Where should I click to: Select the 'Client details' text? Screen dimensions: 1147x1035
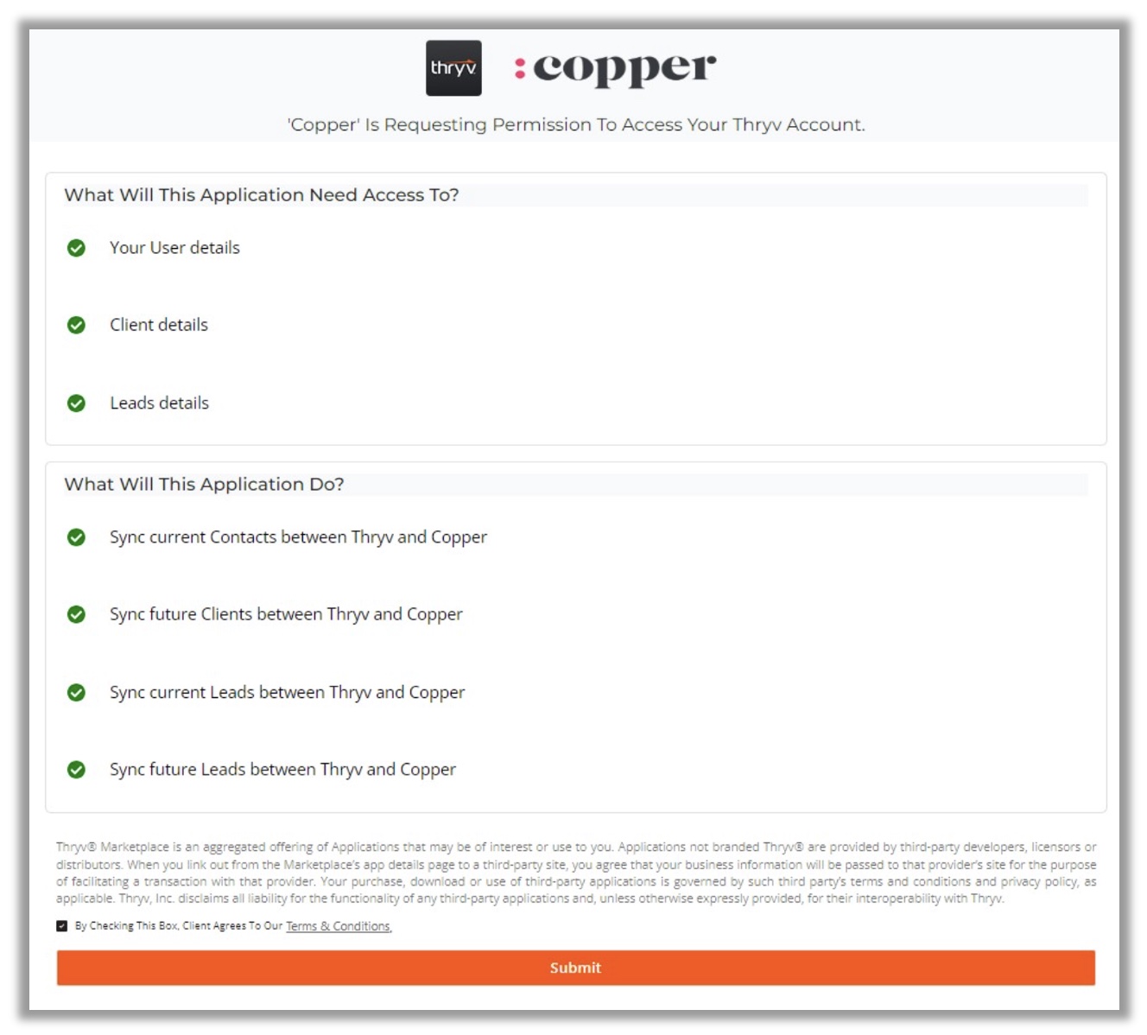point(159,325)
